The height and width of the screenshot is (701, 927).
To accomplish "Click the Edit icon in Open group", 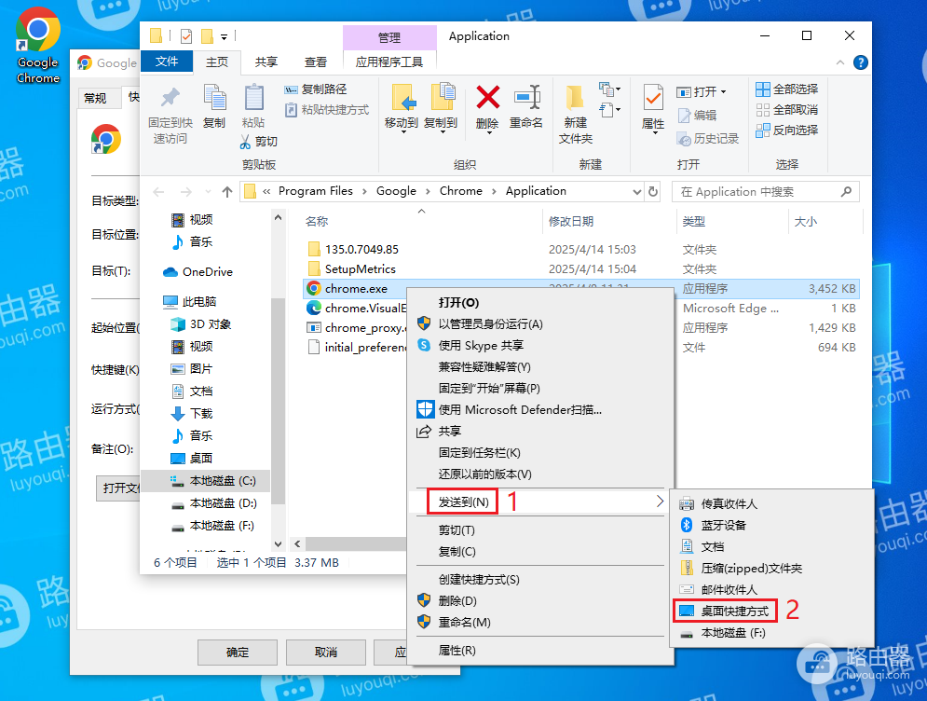I will [x=684, y=116].
